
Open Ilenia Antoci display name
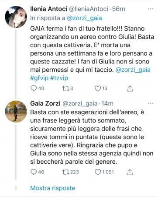(x=48, y=9)
